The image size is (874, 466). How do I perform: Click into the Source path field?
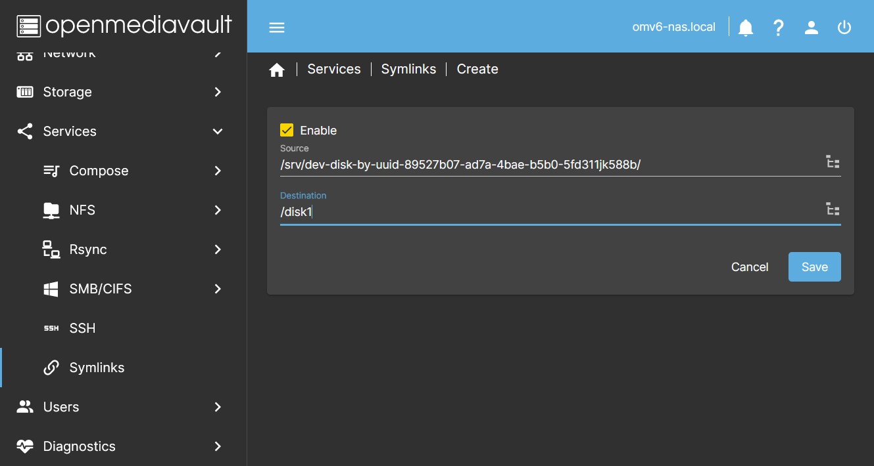pos(546,164)
